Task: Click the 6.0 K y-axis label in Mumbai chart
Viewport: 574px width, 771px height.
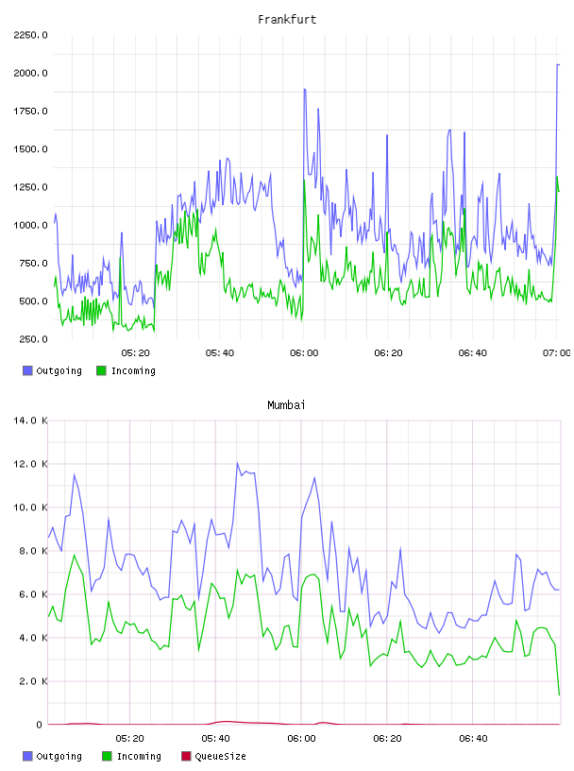Action: (x=33, y=594)
